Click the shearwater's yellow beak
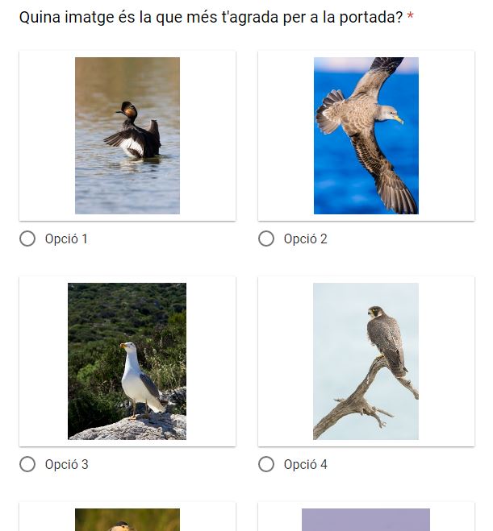 coord(399,119)
